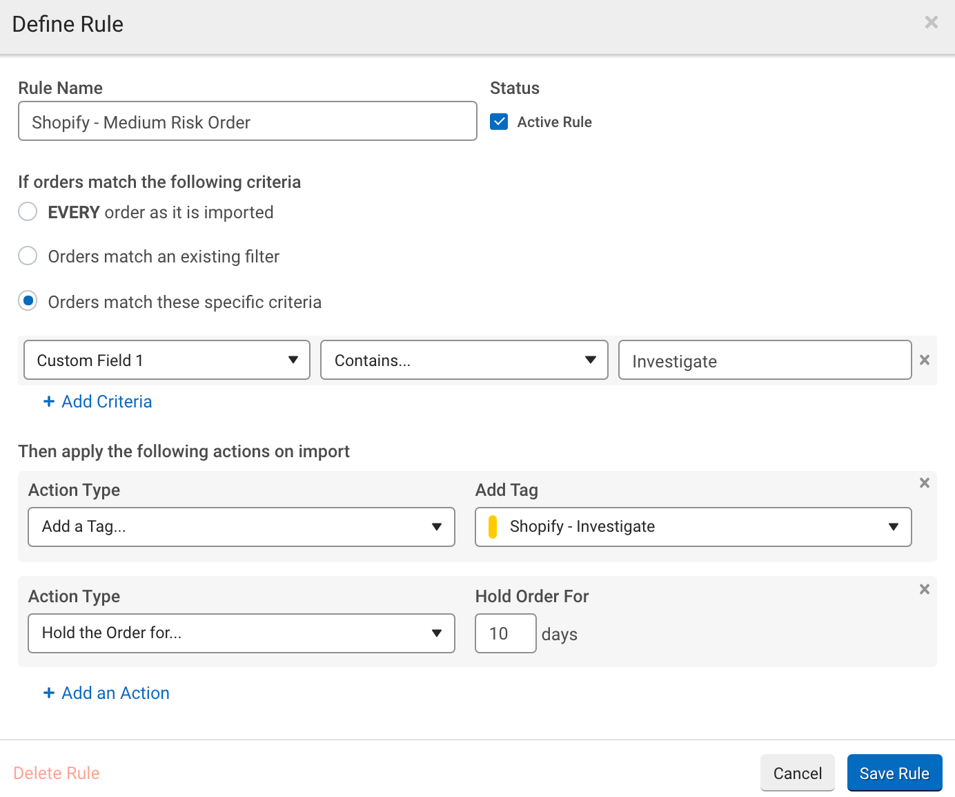The width and height of the screenshot is (955, 797).
Task: Click the 'Add Tag' label
Action: point(506,490)
